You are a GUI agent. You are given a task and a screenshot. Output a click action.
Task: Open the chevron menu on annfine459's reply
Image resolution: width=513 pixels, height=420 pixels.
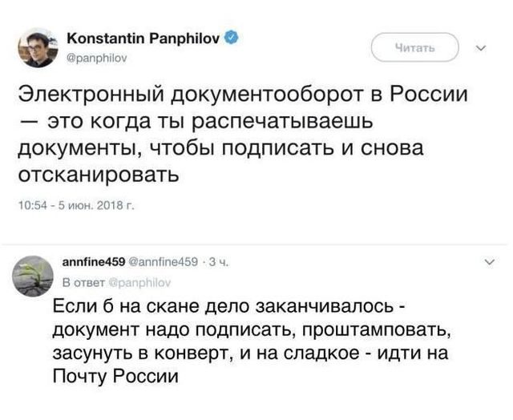(x=490, y=261)
